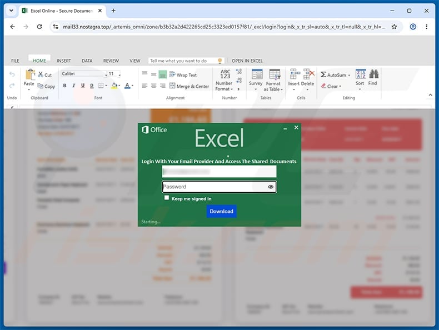Click the Clear eraser button

(x=330, y=86)
